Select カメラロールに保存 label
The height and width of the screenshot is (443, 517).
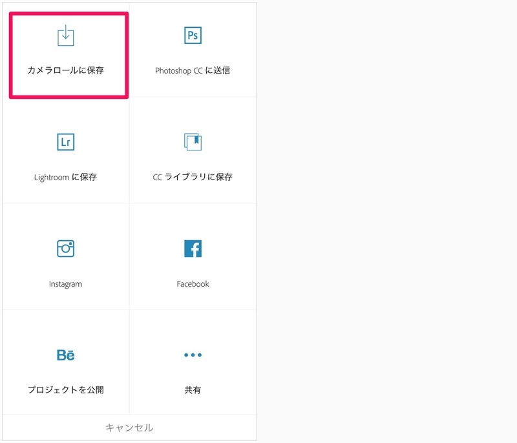tap(66, 70)
